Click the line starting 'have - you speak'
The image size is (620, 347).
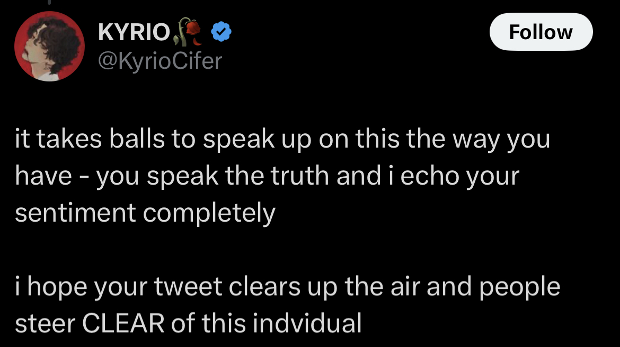[267, 176]
